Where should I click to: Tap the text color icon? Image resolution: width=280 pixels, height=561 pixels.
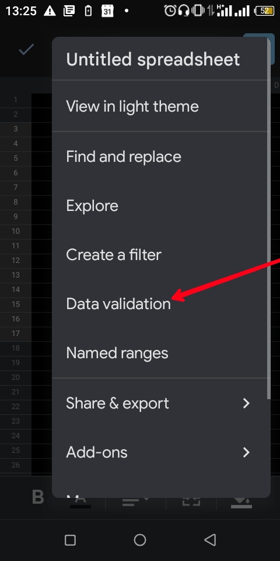click(80, 501)
